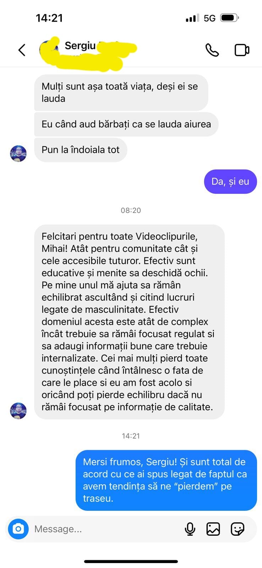
Task: Select the 'Felcitari pentru toate Videoclipurile' message
Action: click(129, 322)
